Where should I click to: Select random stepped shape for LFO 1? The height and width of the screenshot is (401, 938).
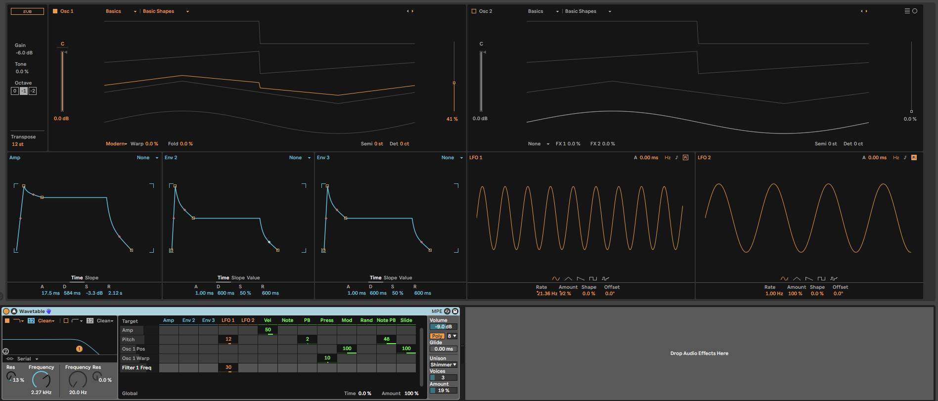(x=605, y=278)
